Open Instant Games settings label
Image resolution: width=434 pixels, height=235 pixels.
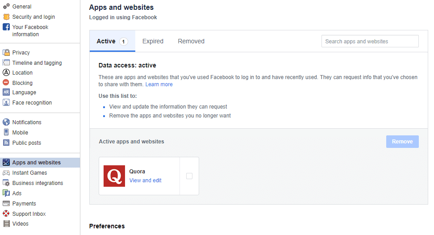click(x=29, y=173)
